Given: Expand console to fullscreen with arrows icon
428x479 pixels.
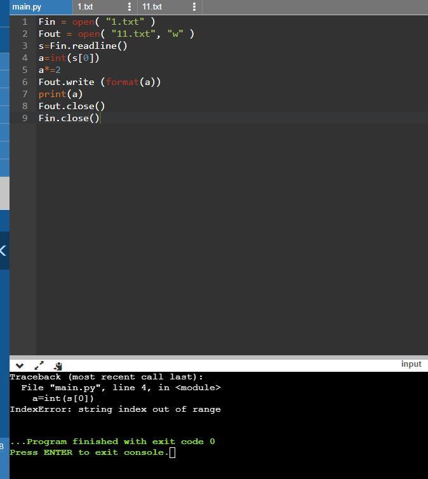Looking at the screenshot, I should pyautogui.click(x=39, y=365).
